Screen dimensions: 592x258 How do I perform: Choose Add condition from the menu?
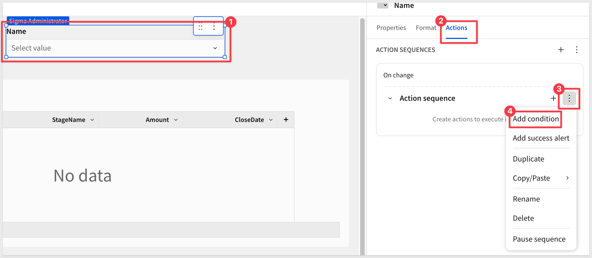536,119
